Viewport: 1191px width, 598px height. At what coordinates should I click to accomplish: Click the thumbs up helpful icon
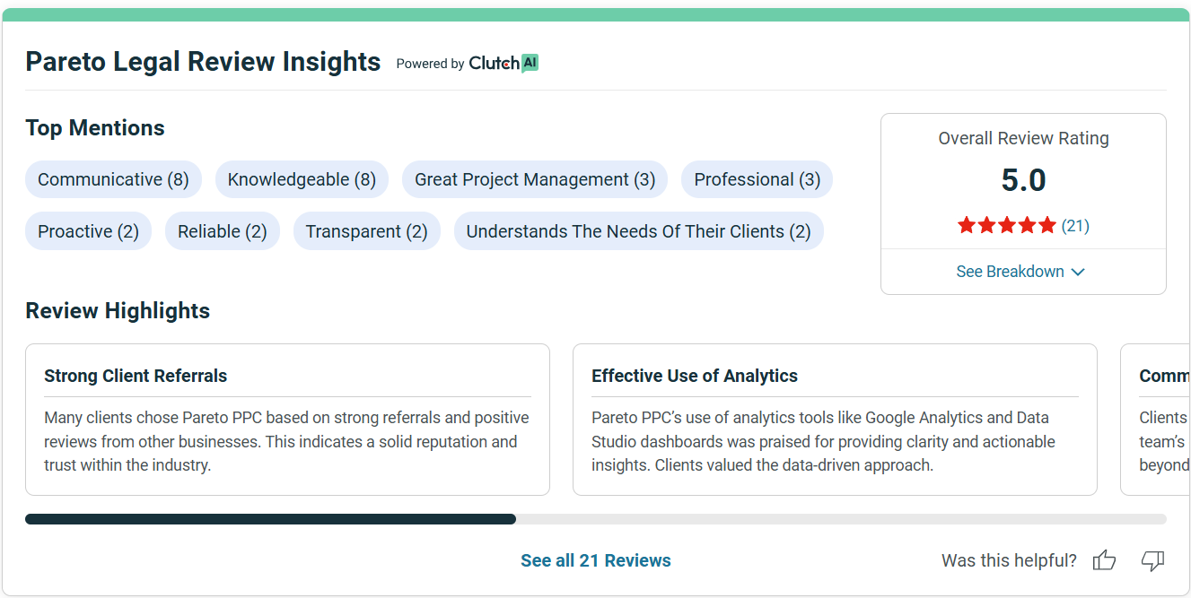pos(1104,561)
